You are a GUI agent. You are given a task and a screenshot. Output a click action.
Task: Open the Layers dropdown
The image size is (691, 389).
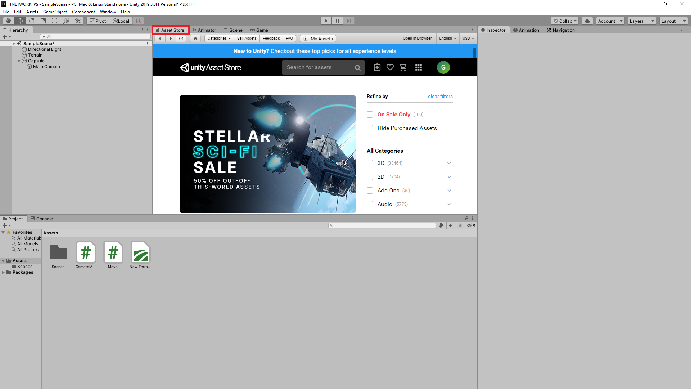point(642,21)
